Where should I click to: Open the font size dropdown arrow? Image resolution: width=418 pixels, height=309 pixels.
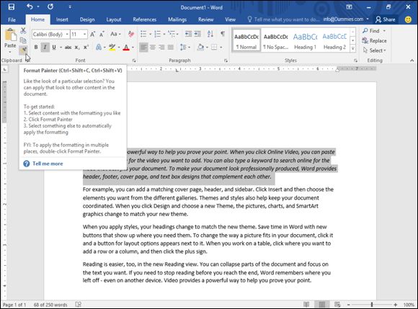tap(84, 35)
